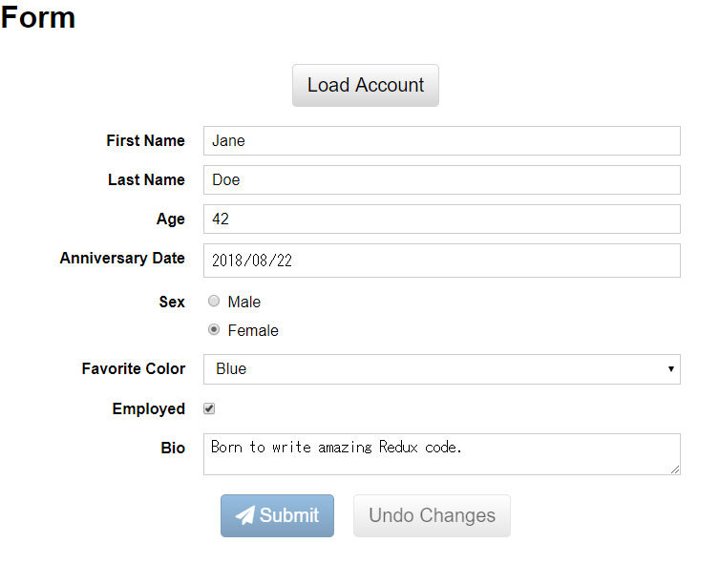Image resolution: width=719 pixels, height=585 pixels.
Task: Click the Submit button label
Action: (x=289, y=515)
